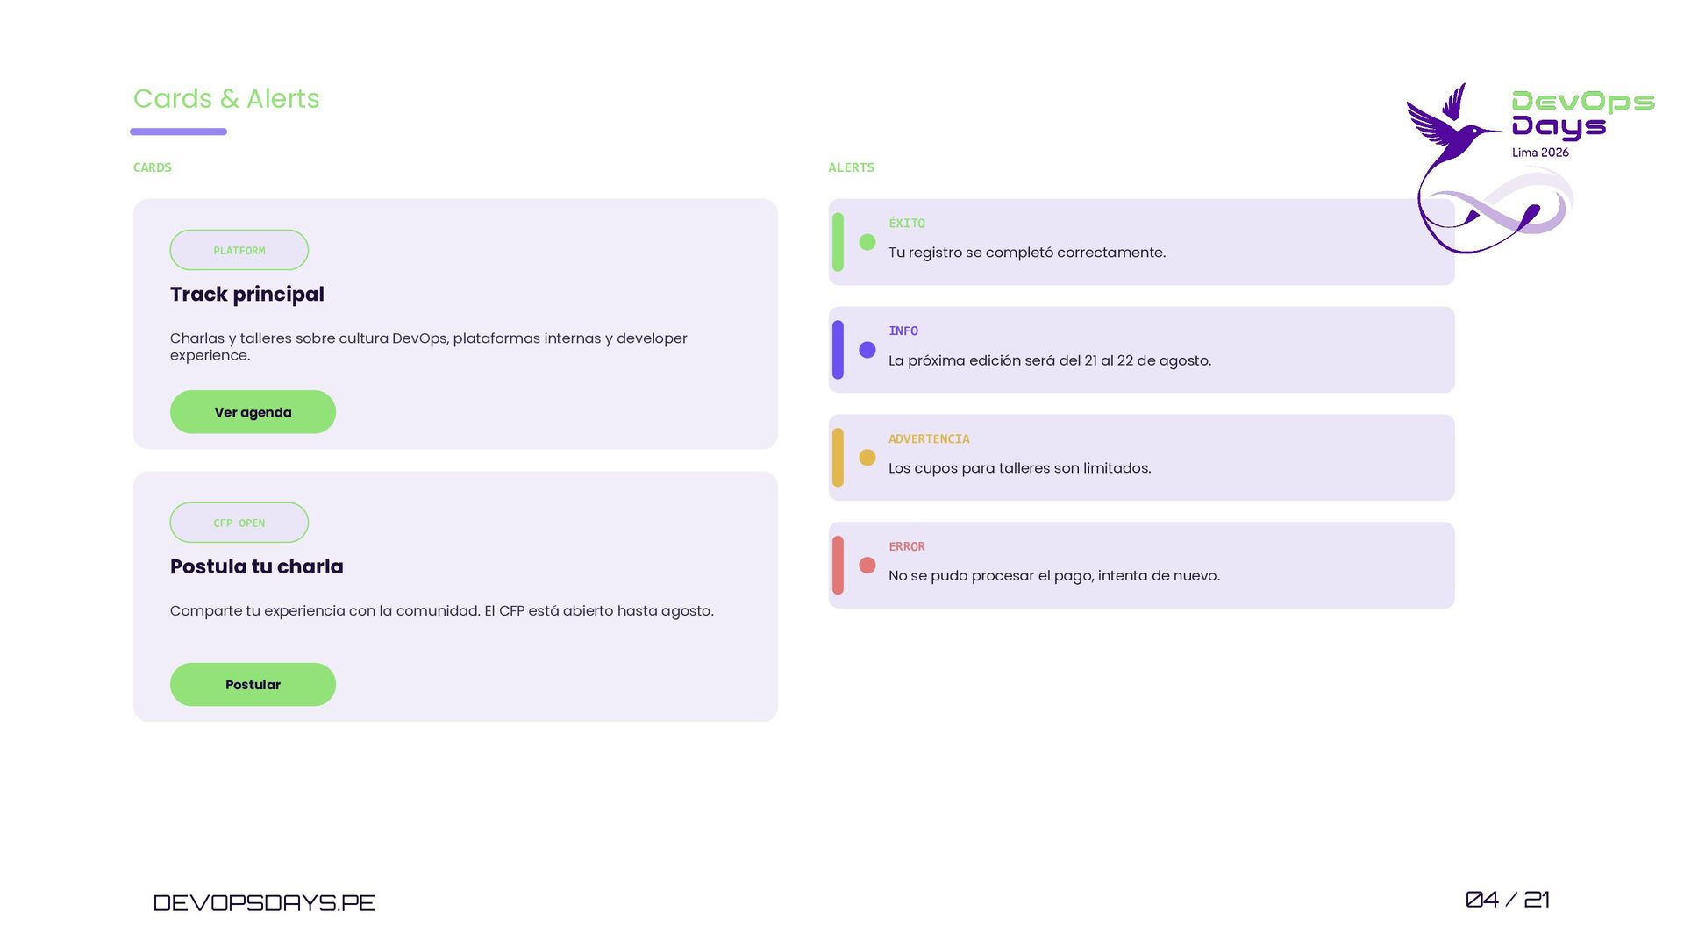Click the green bar on Éxito alert
1684x947 pixels.
(x=838, y=242)
